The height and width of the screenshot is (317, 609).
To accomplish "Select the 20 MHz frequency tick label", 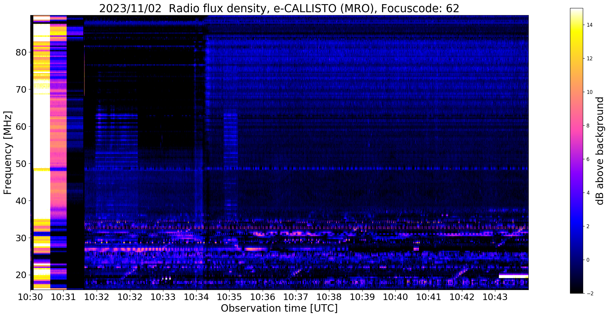I will coord(21,275).
